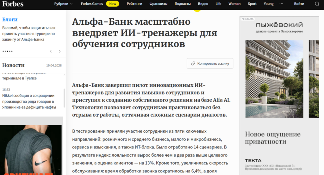Open the search magnifier icon
Image resolution: width=324 pixels, height=175 pixels.
tap(317, 4)
